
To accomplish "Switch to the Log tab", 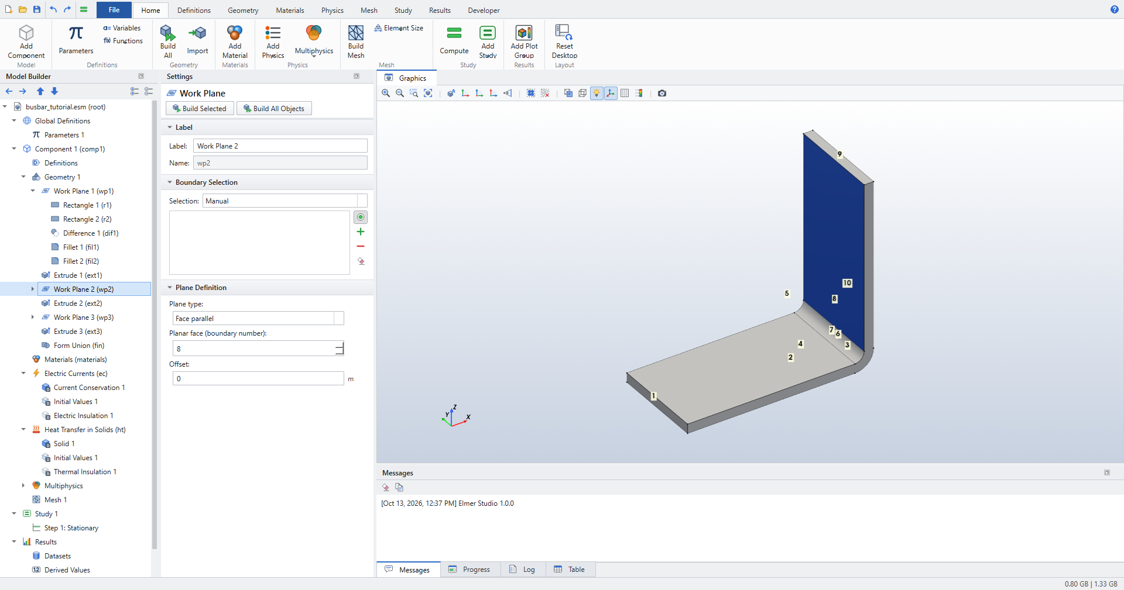I will 523,570.
